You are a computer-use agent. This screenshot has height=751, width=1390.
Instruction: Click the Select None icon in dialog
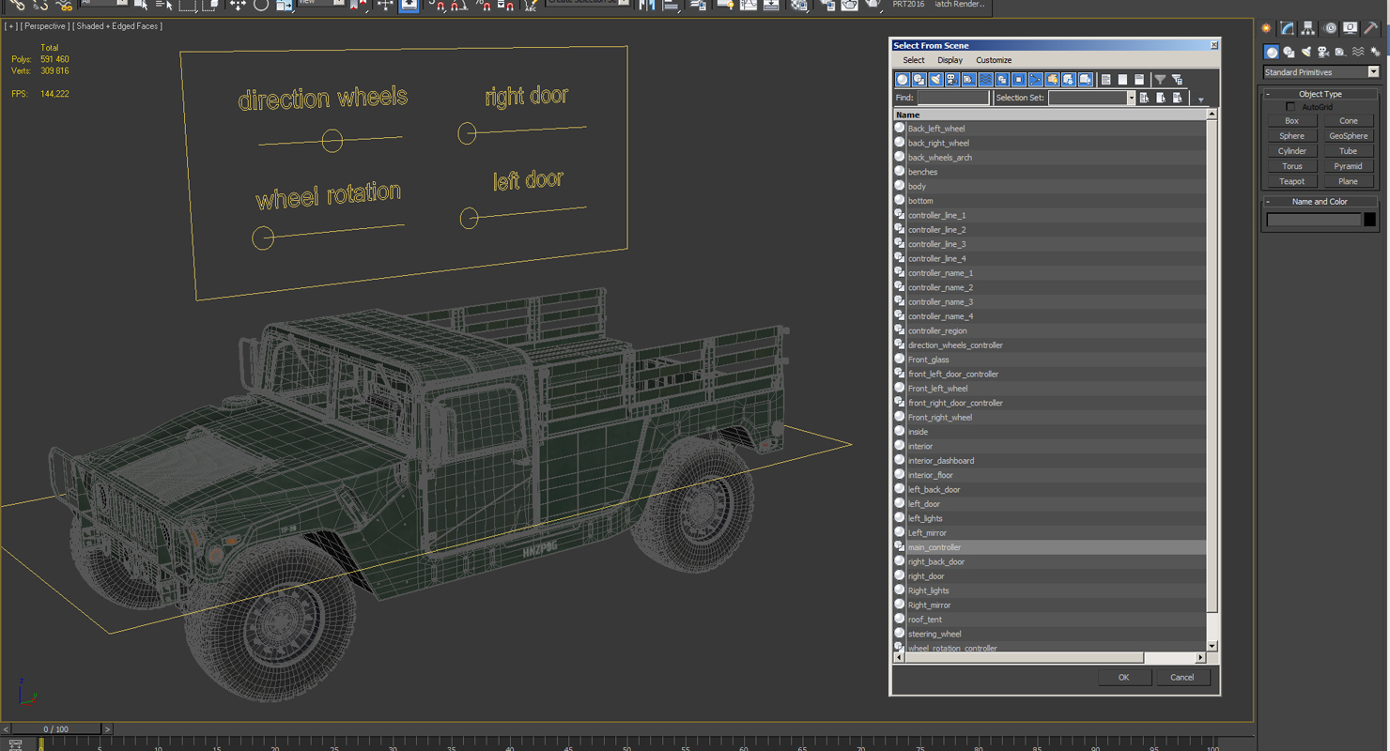1122,80
